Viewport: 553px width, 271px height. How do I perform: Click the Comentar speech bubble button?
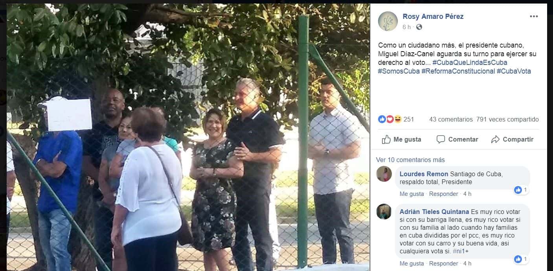click(x=457, y=139)
